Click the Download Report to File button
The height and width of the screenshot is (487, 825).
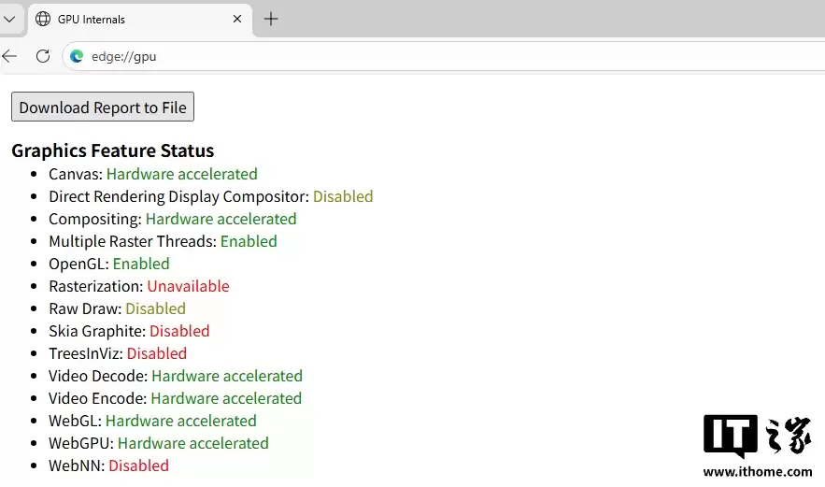pyautogui.click(x=103, y=107)
